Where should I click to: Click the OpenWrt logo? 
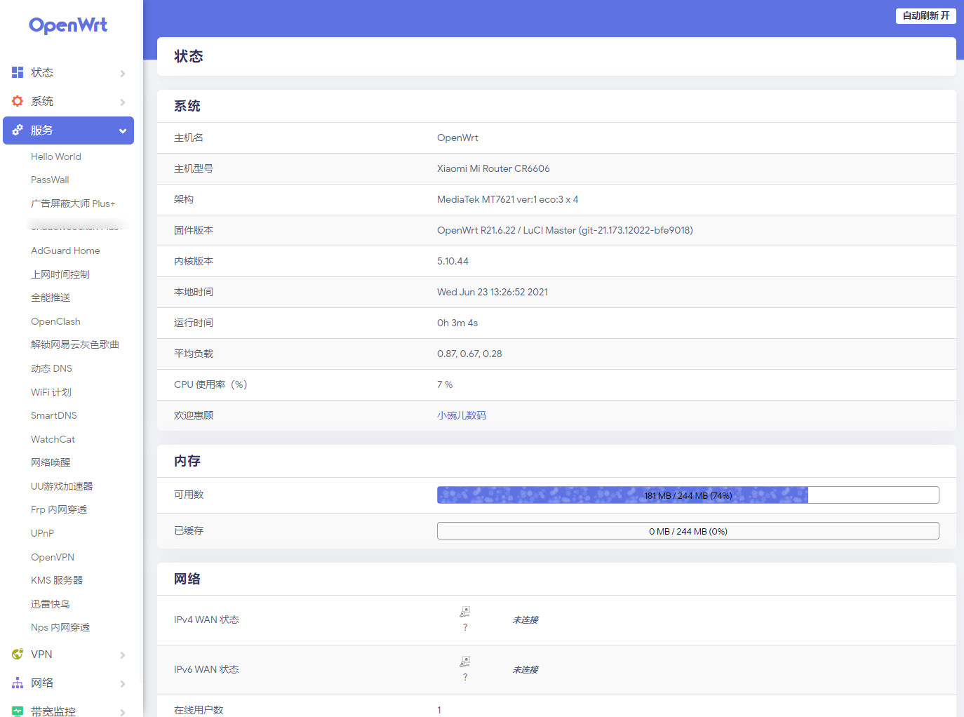click(68, 25)
